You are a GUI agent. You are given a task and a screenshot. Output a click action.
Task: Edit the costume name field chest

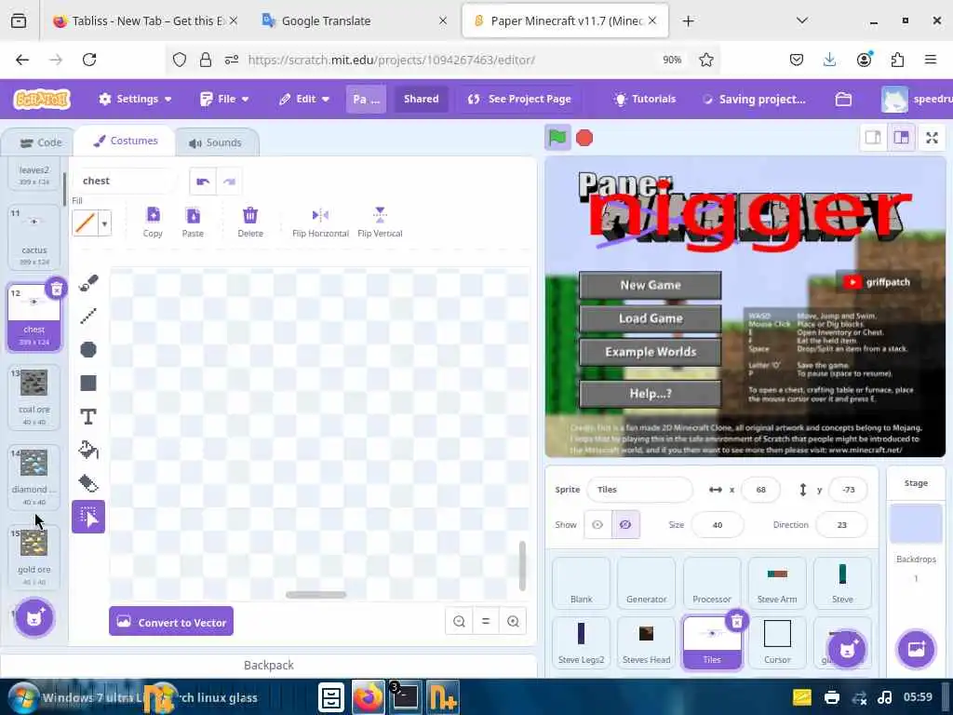(126, 182)
